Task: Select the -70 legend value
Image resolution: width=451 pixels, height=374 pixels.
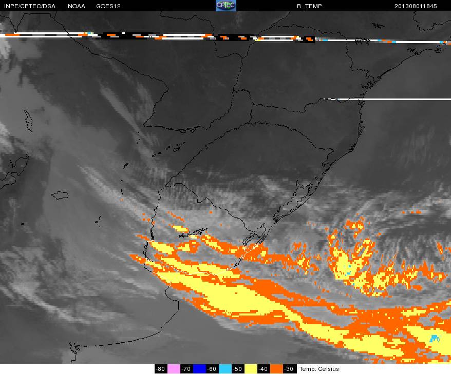Action: point(186,369)
